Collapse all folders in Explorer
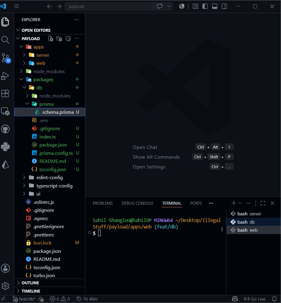The image size is (281, 303). pyautogui.click(x=68, y=38)
